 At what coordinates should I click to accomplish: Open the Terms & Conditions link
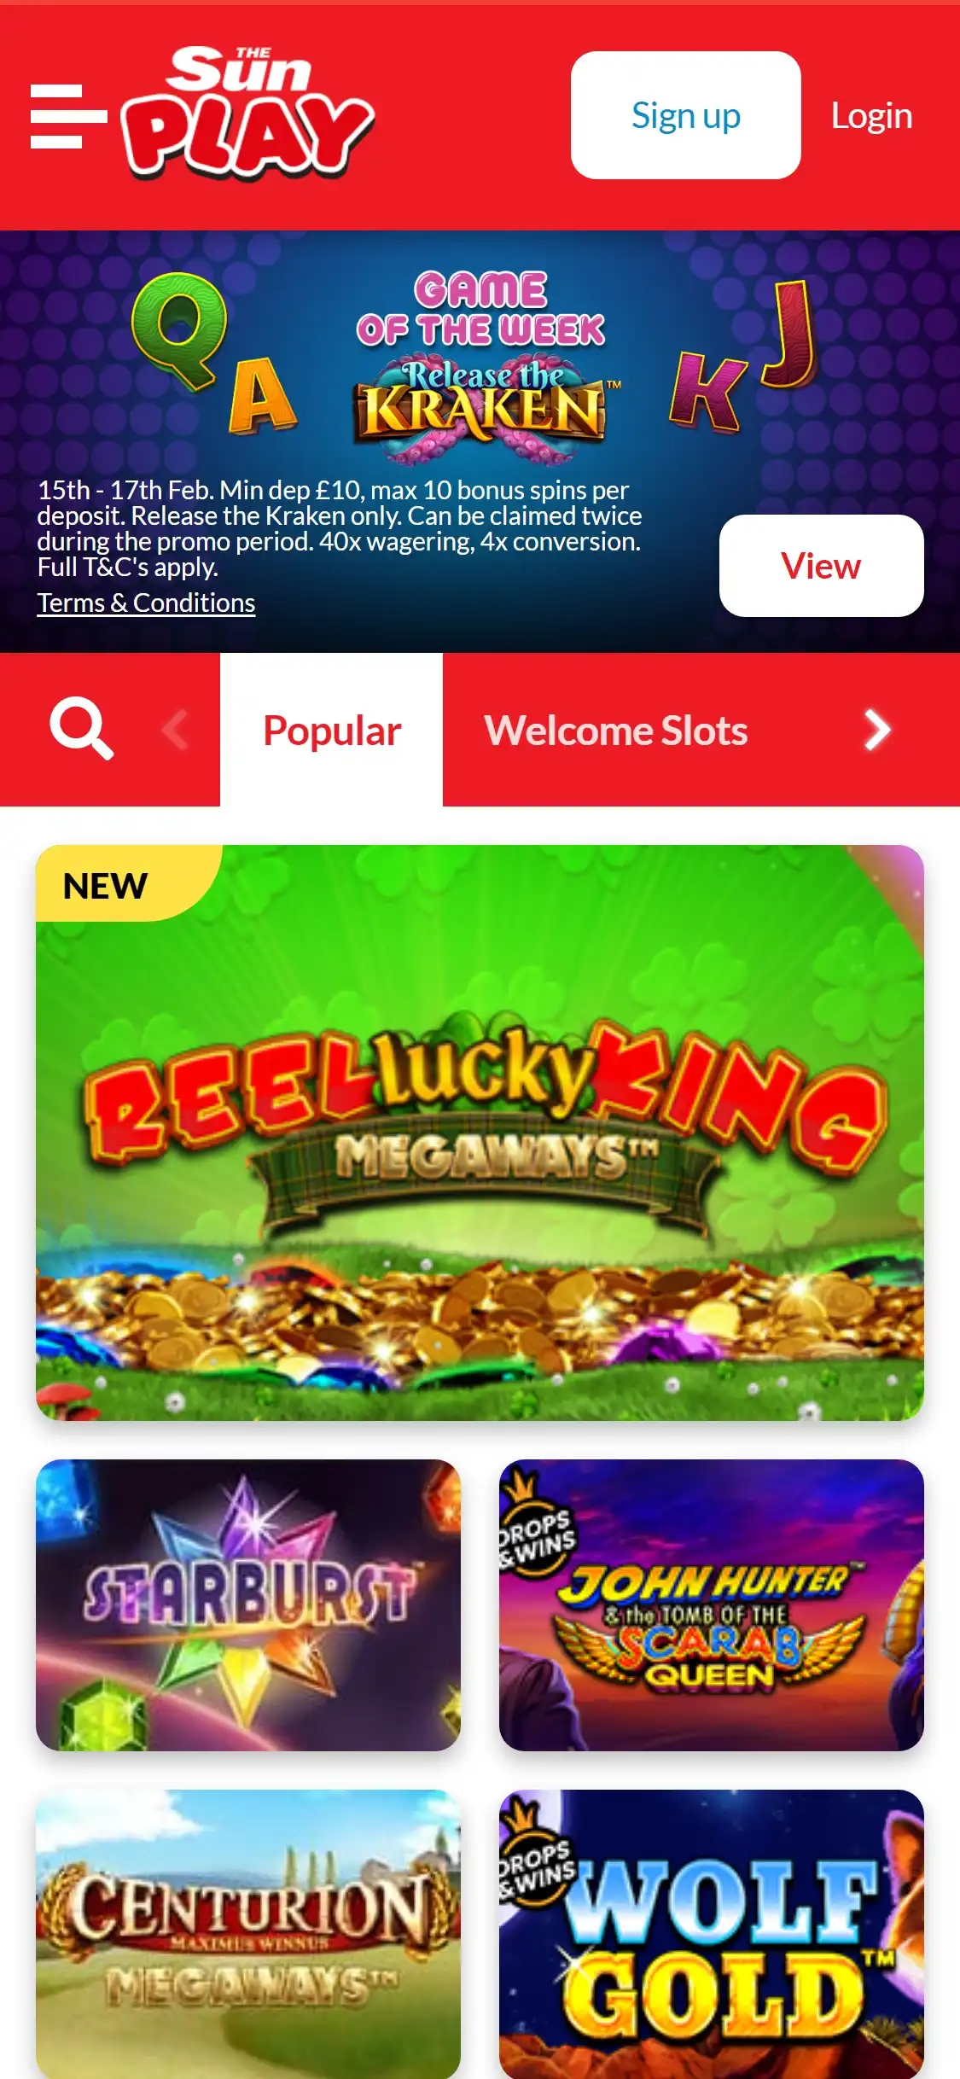click(x=146, y=603)
